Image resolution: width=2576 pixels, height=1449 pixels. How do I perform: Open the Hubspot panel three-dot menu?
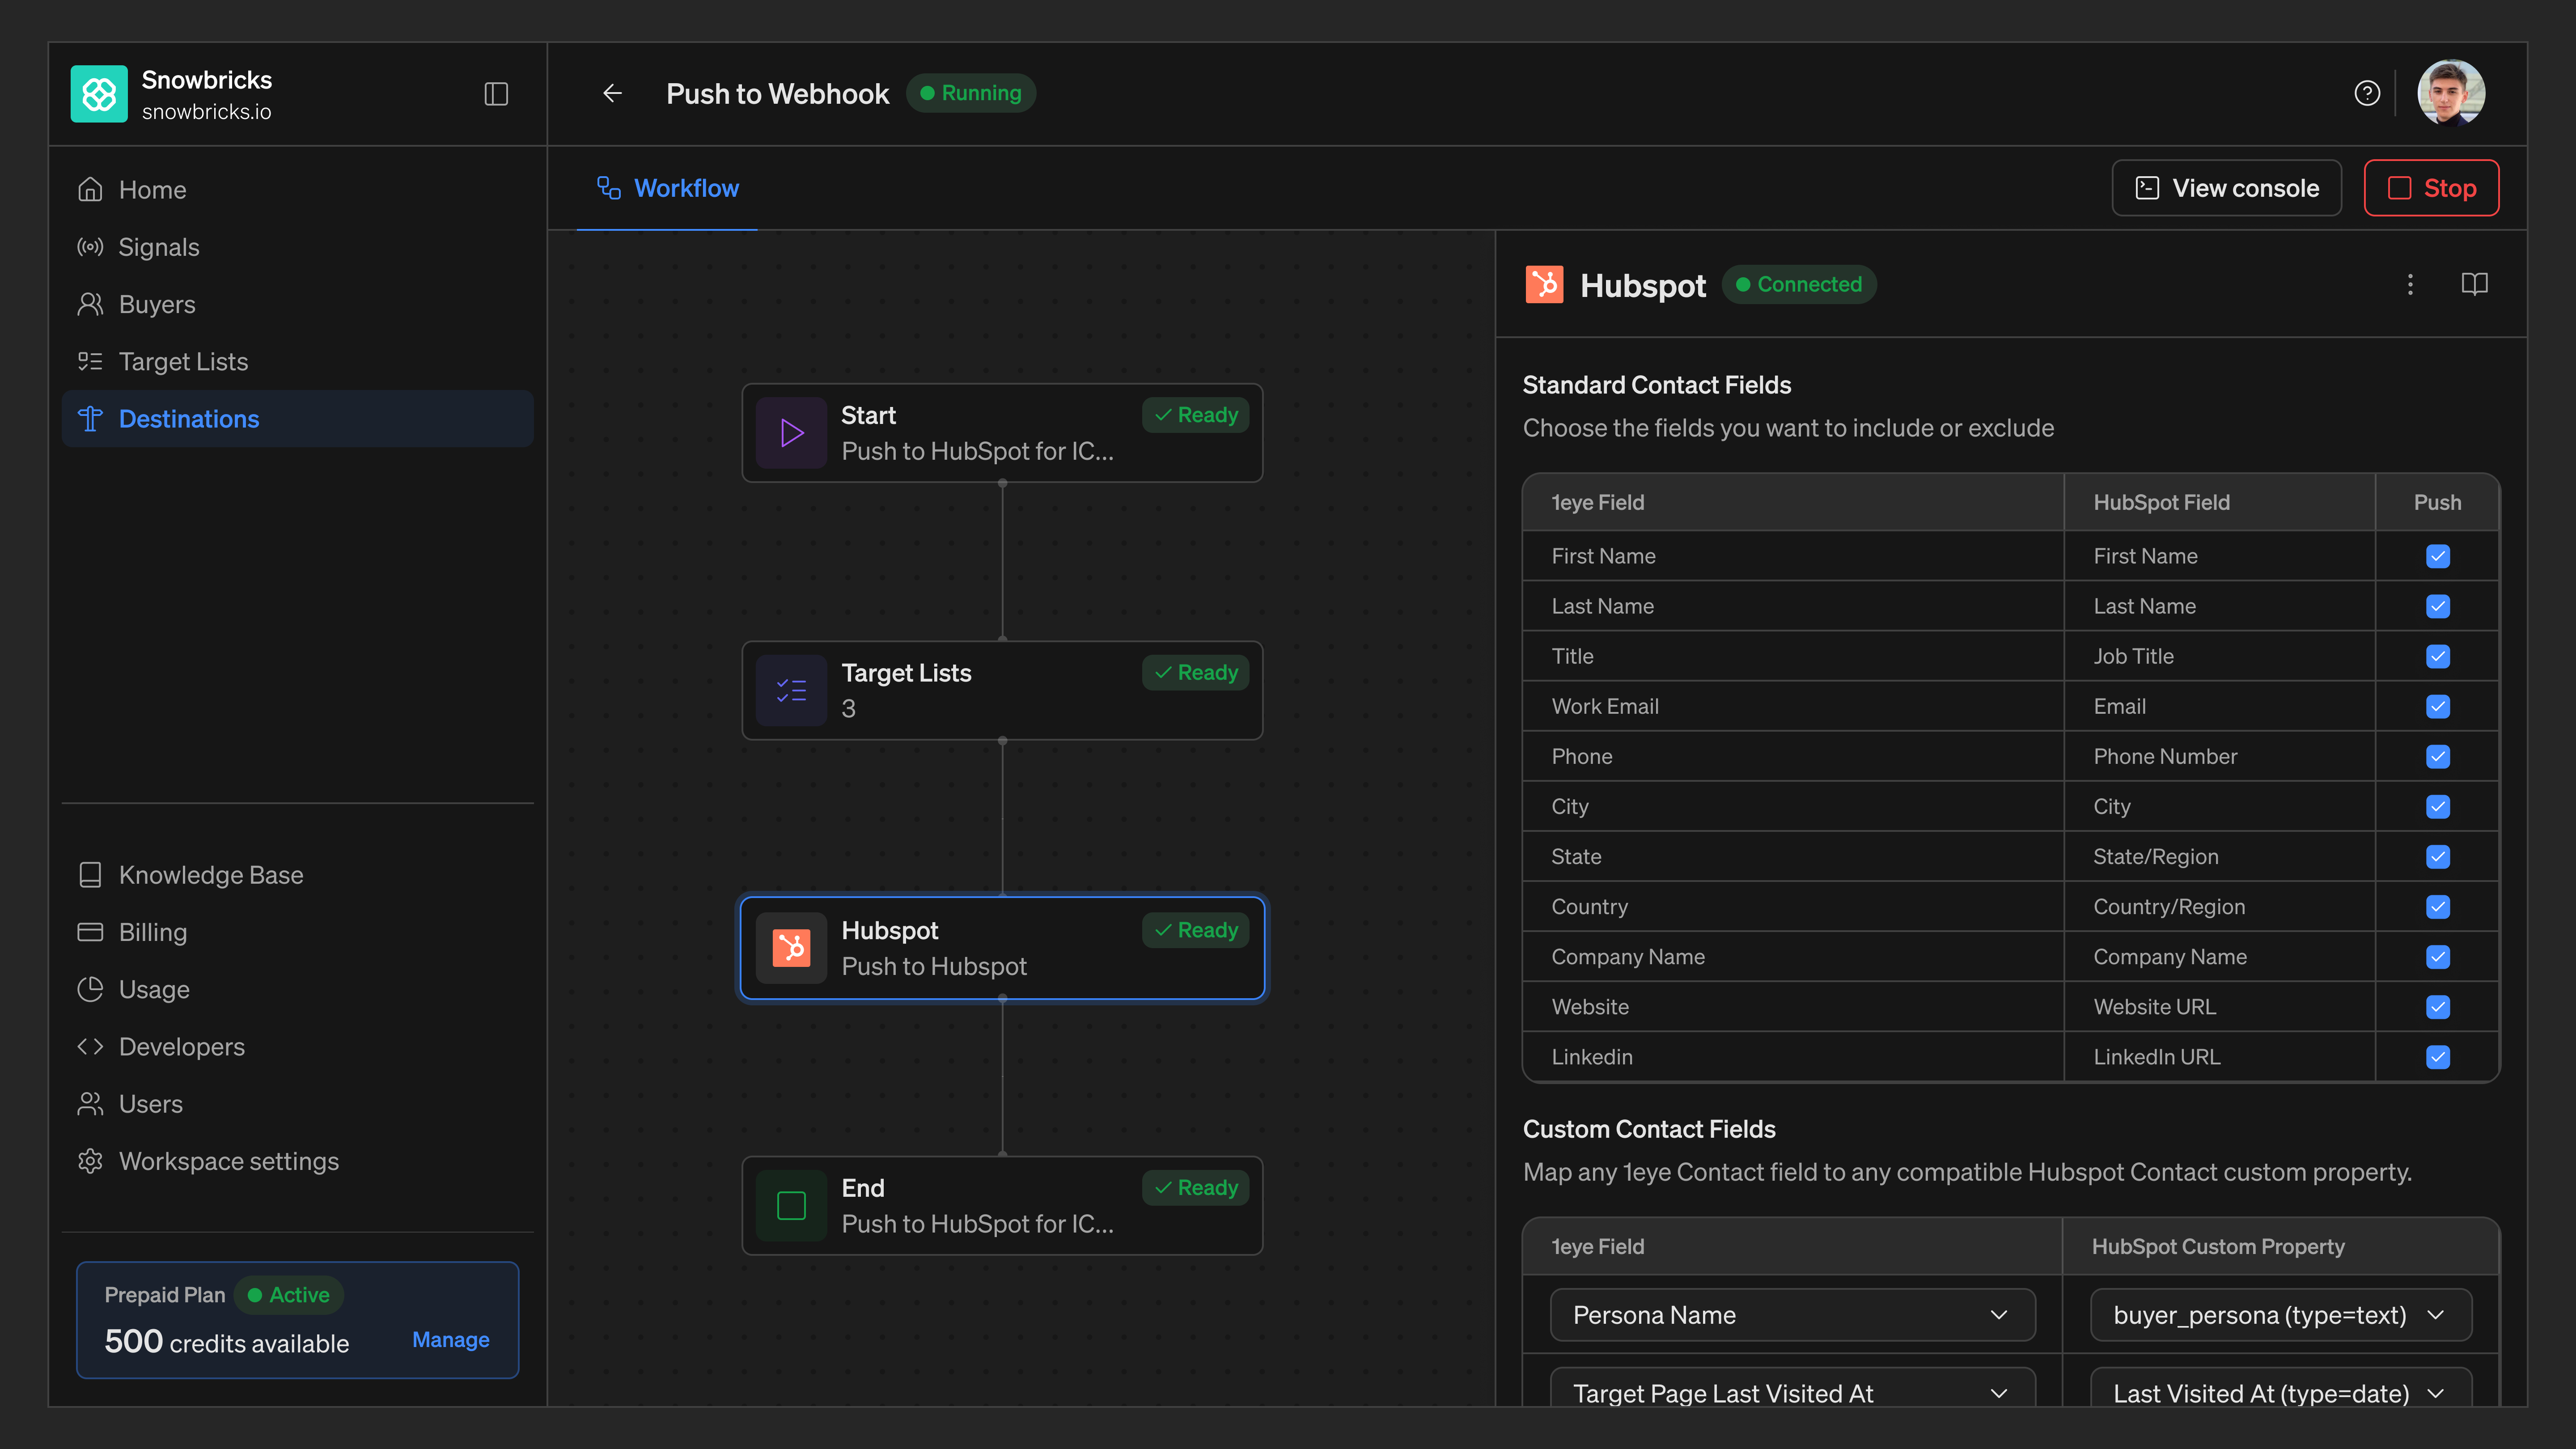pyautogui.click(x=2410, y=285)
